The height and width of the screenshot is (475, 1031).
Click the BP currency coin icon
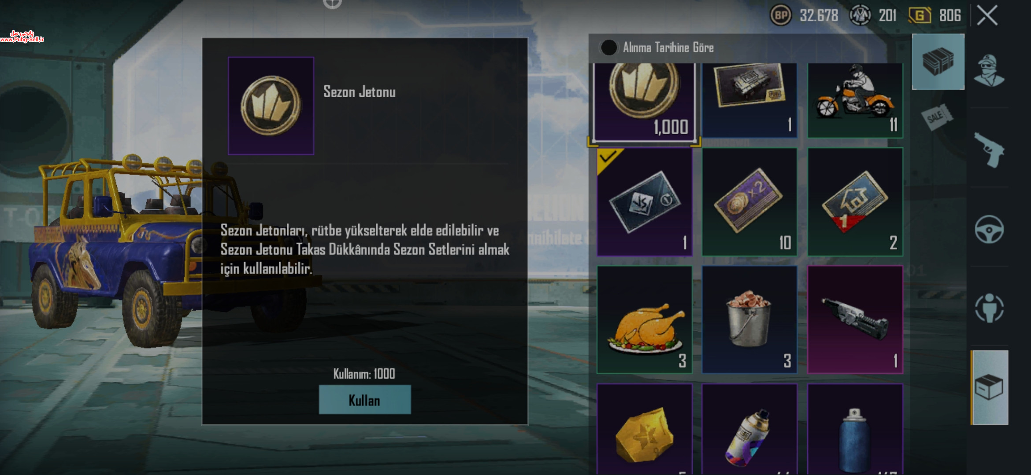click(x=781, y=15)
